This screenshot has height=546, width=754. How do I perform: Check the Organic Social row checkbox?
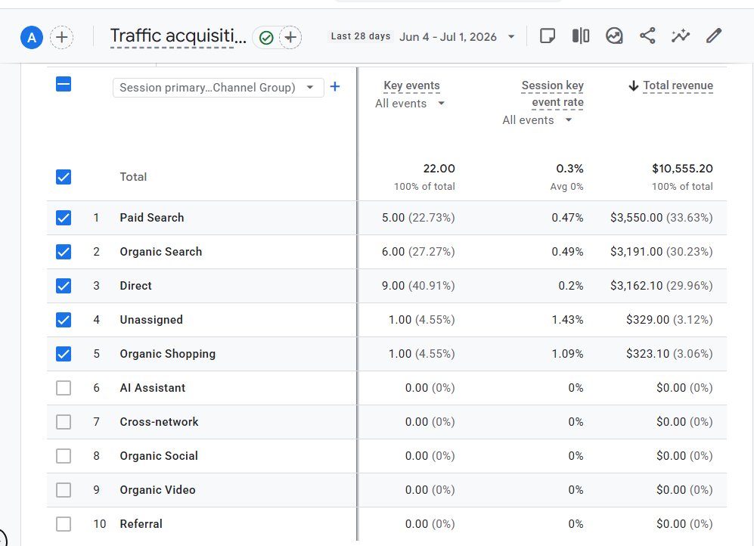pyautogui.click(x=64, y=456)
